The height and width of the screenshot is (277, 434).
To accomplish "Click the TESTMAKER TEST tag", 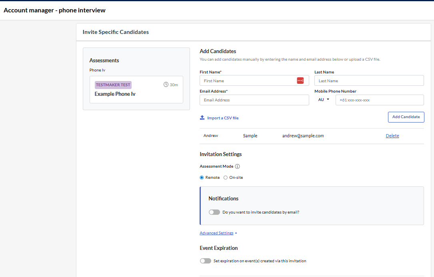I will coord(113,85).
